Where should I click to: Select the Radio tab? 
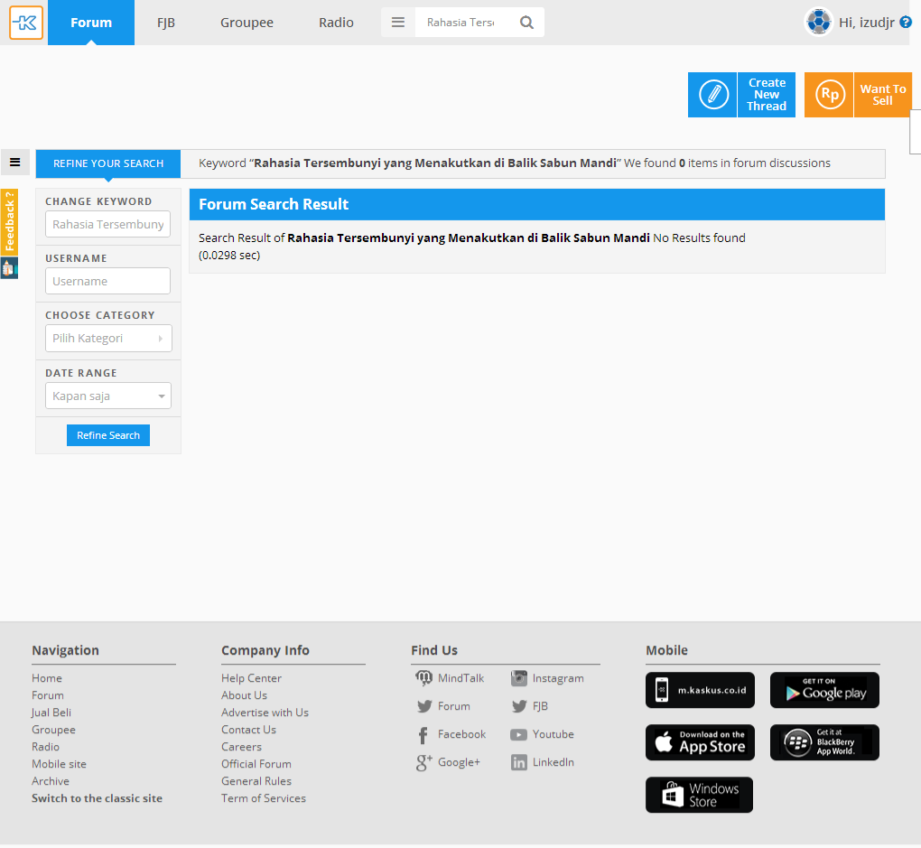pos(336,23)
